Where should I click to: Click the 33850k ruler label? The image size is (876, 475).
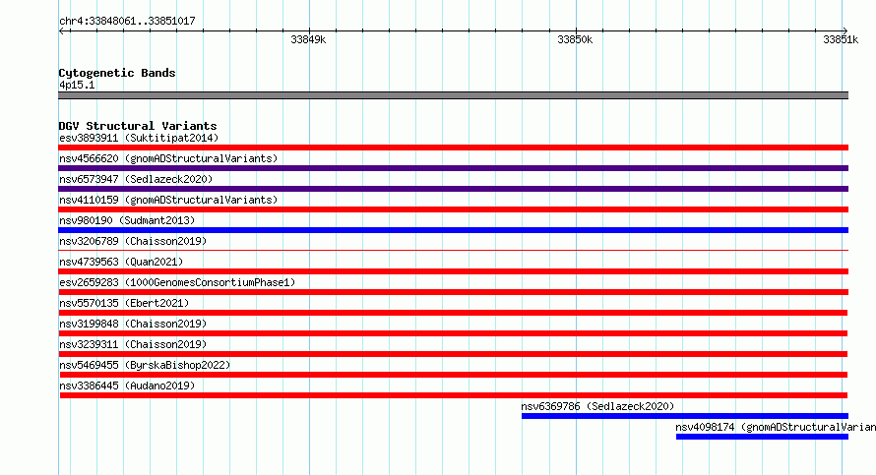tap(575, 39)
